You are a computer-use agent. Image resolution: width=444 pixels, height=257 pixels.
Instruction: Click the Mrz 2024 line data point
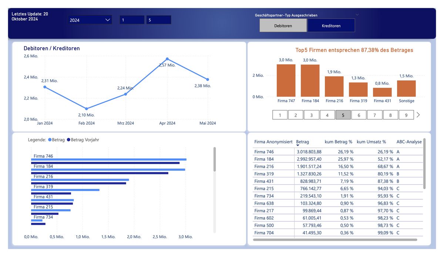pyautogui.click(x=125, y=94)
